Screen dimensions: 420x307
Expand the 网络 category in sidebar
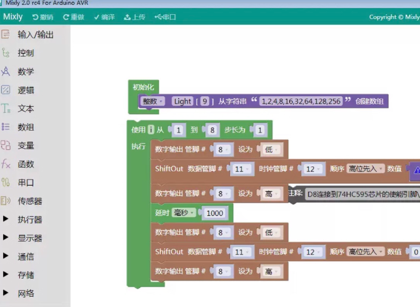click(x=26, y=293)
